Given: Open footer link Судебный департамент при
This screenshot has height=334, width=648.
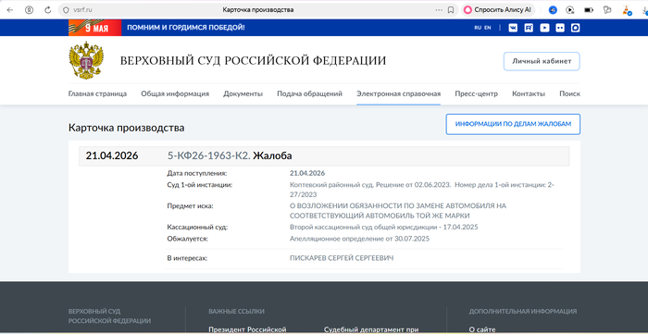Looking at the screenshot, I should click(x=371, y=329).
